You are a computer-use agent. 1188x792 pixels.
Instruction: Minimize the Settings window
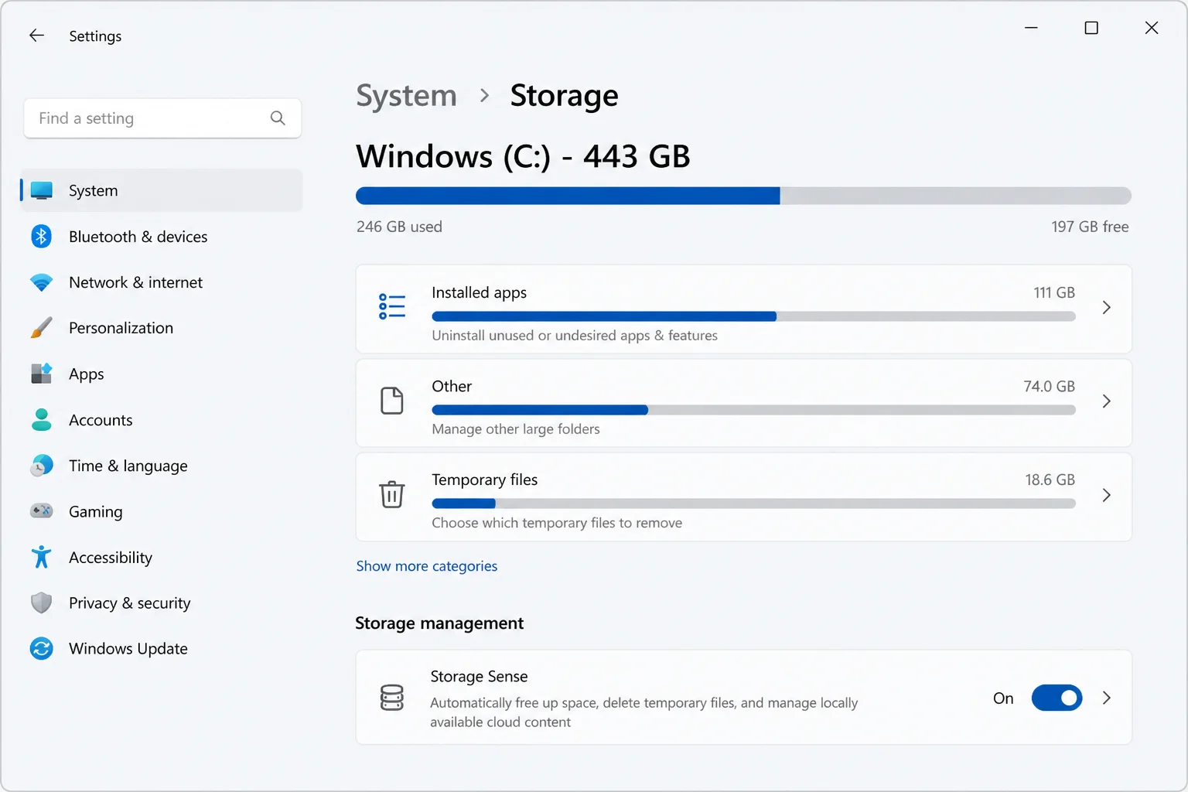point(1031,28)
